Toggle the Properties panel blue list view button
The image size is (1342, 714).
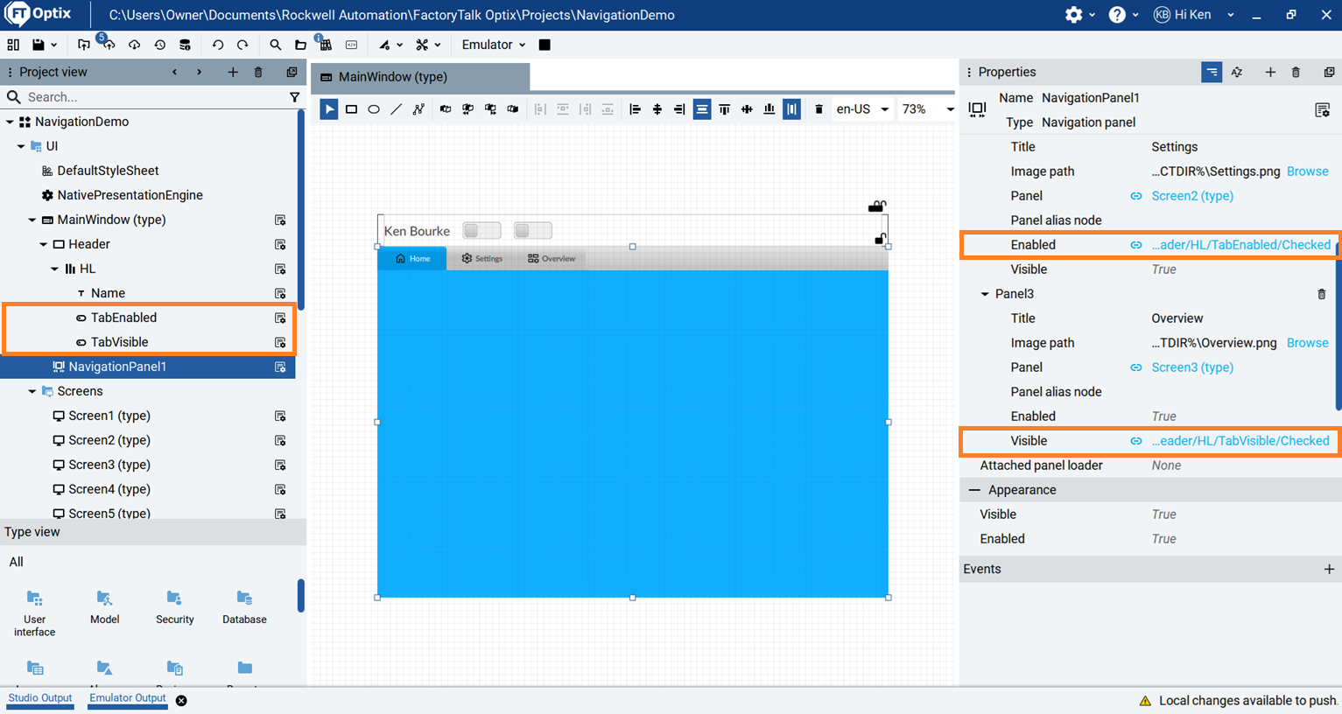(1212, 73)
